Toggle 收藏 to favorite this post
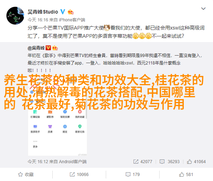 pos(26,174)
